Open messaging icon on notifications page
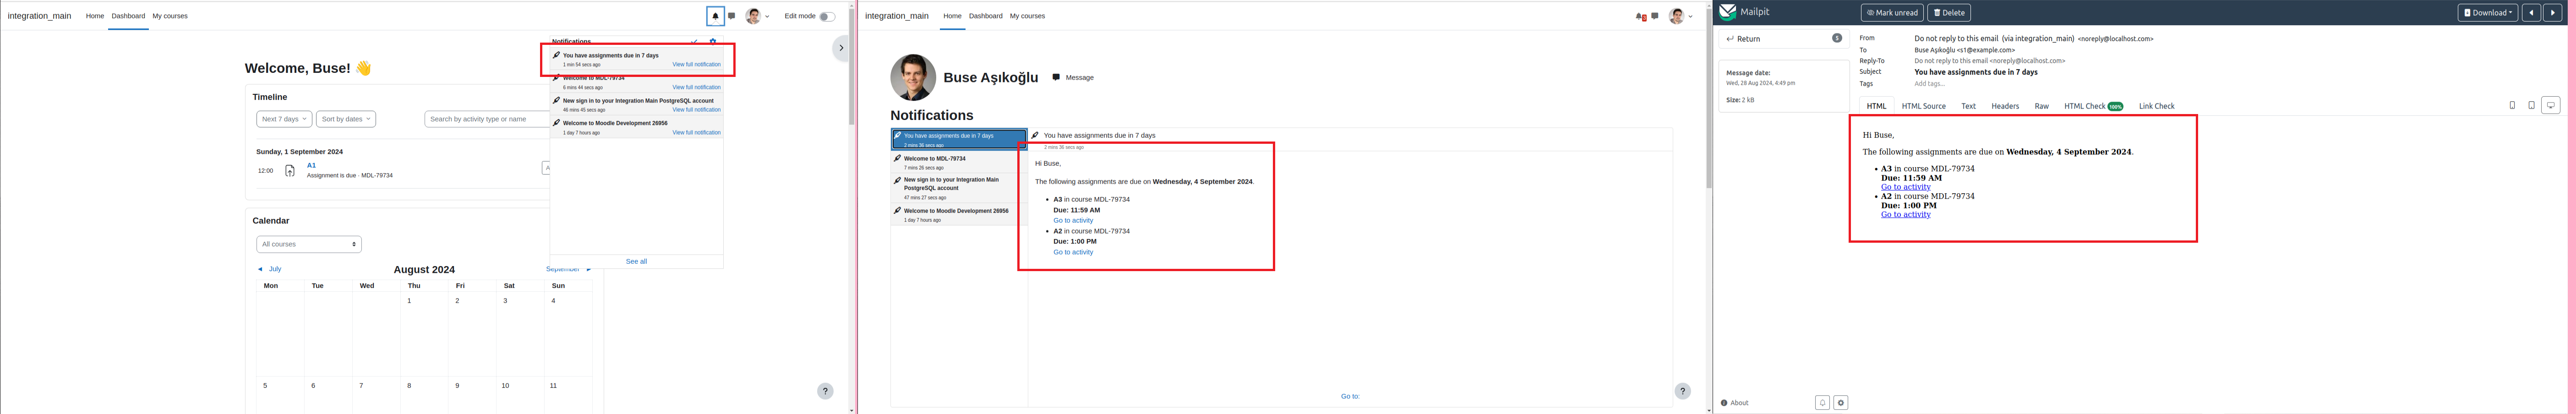Screen dimensions: 2576x414 tap(1655, 16)
